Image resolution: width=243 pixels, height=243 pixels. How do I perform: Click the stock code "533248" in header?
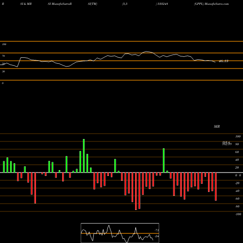[x=162, y=4]
